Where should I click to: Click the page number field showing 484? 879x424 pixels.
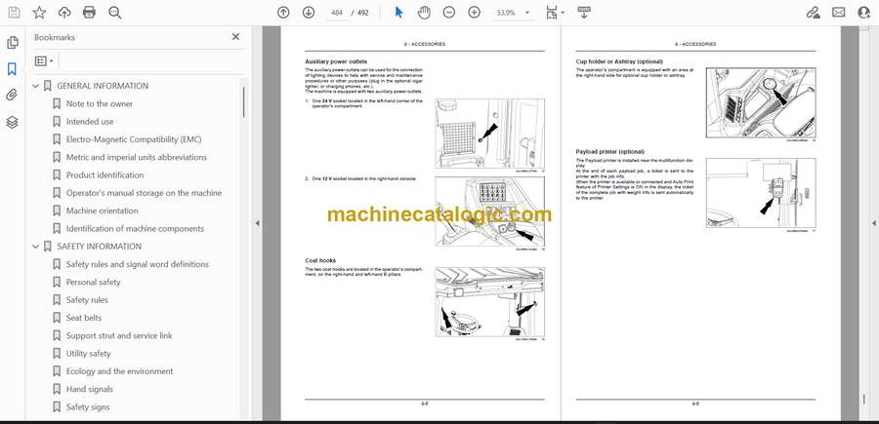[337, 13]
